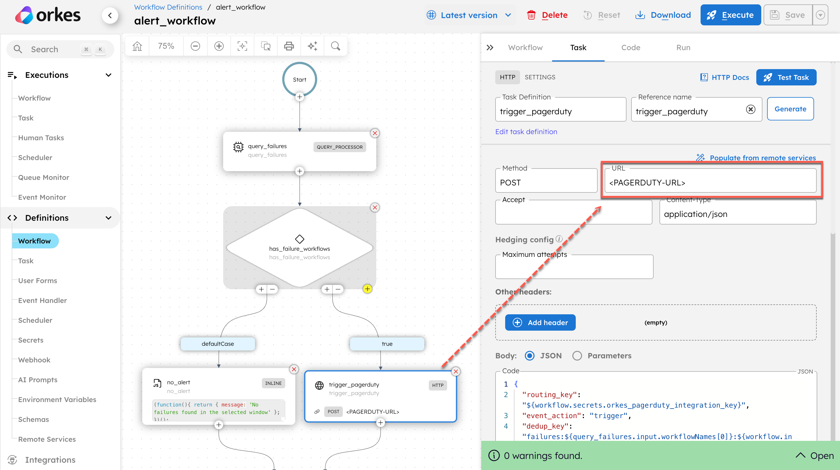
Task: Open the Latest version dropdown
Action: pos(469,15)
